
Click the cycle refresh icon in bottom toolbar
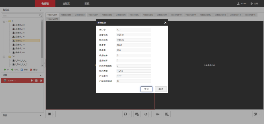[x=146, y=114]
